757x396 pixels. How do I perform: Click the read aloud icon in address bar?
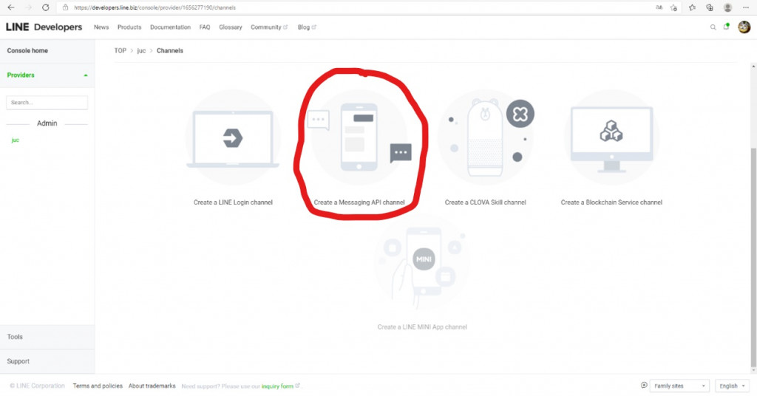point(659,7)
